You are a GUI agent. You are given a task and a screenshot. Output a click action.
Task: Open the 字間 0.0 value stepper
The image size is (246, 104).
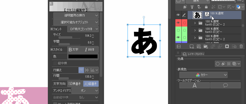click(x=93, y=43)
